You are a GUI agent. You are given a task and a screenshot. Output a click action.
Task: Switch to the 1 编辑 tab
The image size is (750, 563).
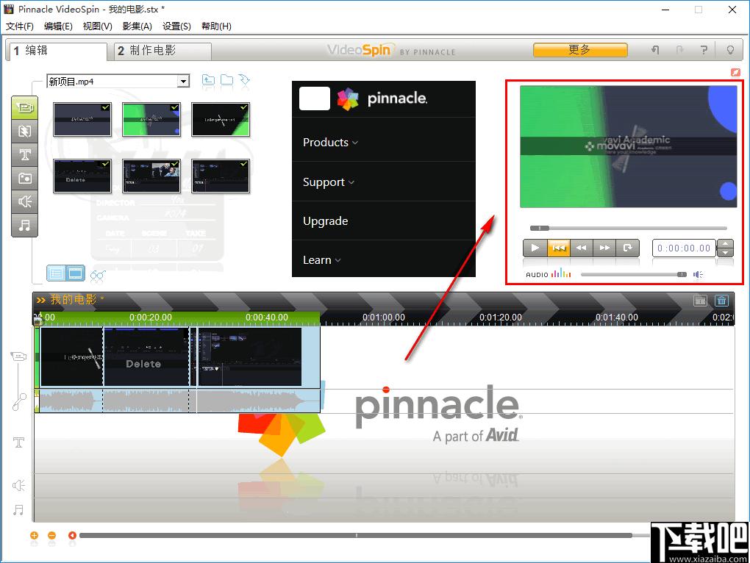(x=57, y=51)
